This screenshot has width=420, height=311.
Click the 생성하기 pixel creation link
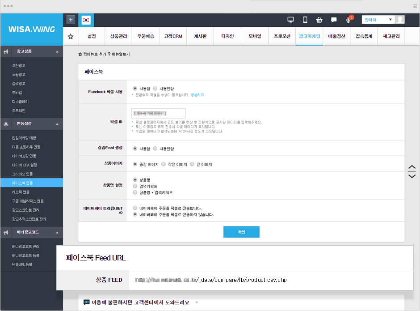coord(197,95)
